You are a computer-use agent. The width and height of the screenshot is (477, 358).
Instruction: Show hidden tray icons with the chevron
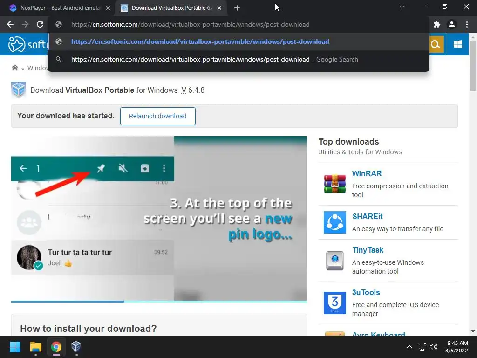[x=409, y=347]
